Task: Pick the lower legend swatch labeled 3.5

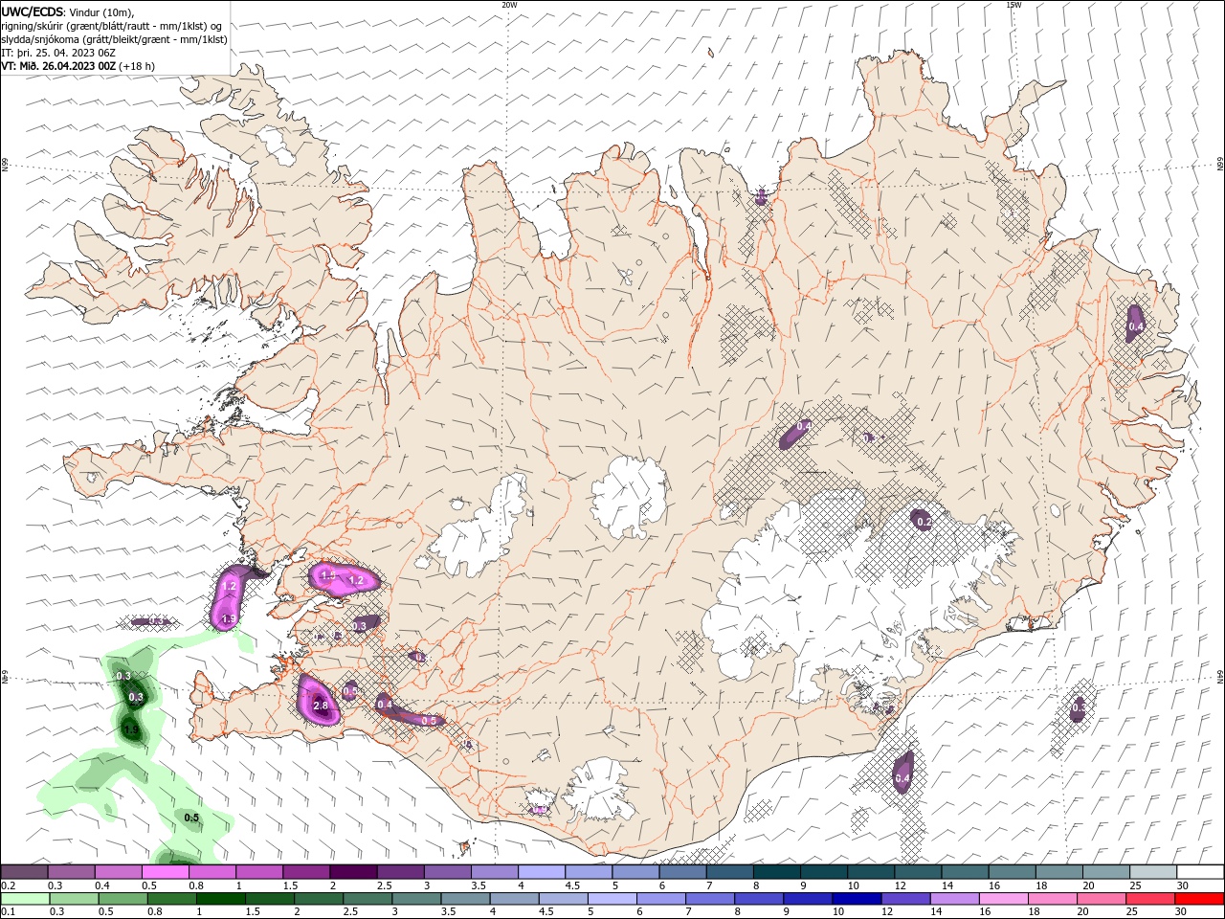Action: (465, 899)
